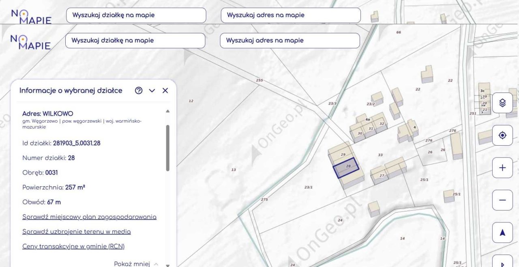519x267 pixels.
Task: Close the parcel information panel
Action: [165, 90]
